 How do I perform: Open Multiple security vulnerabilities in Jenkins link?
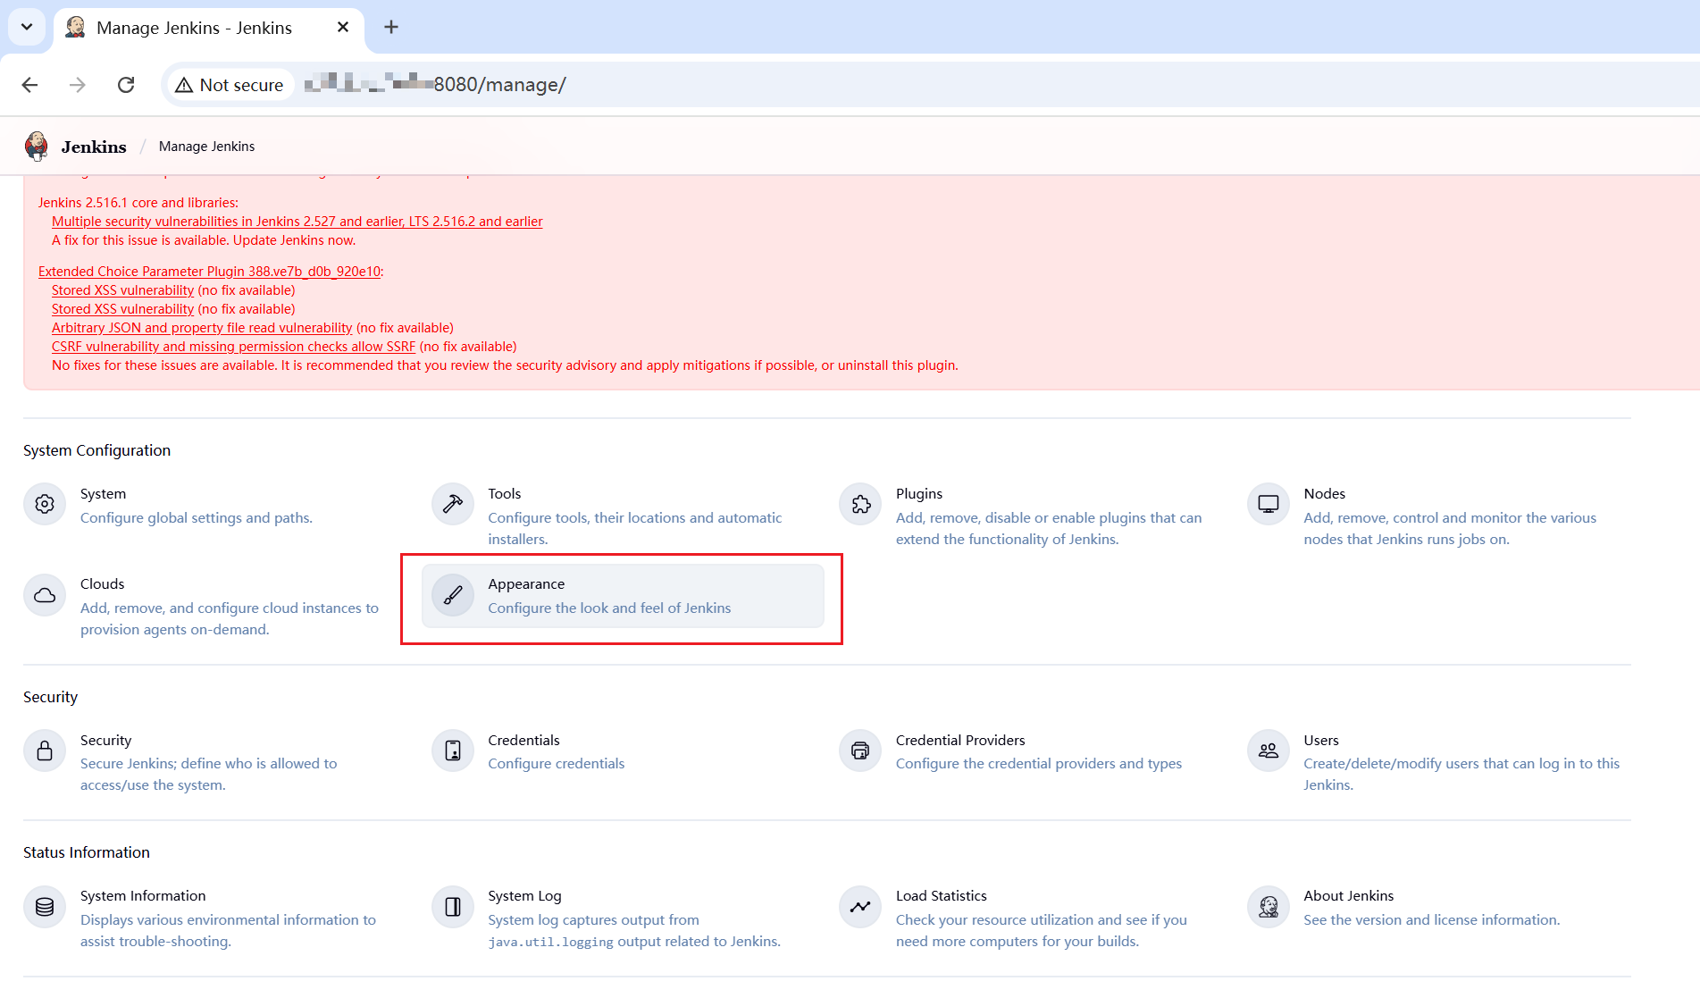tap(297, 222)
